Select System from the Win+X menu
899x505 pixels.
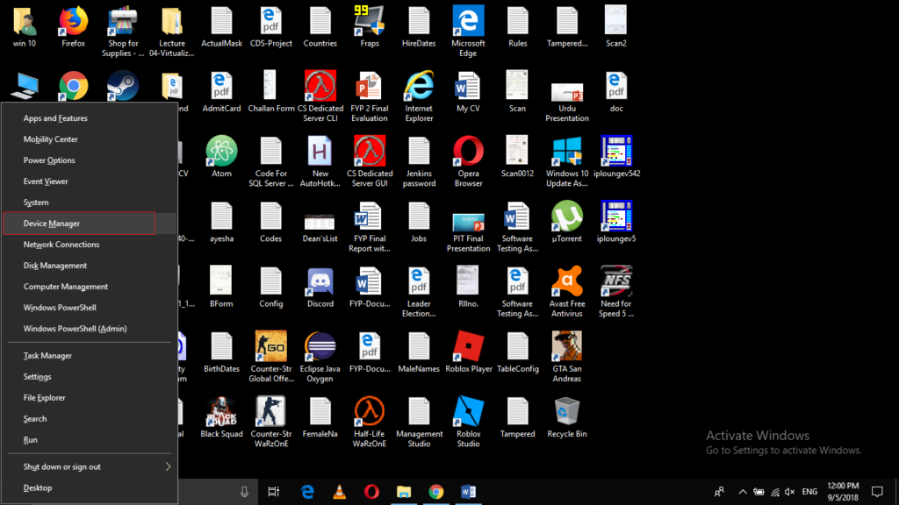click(x=90, y=203)
